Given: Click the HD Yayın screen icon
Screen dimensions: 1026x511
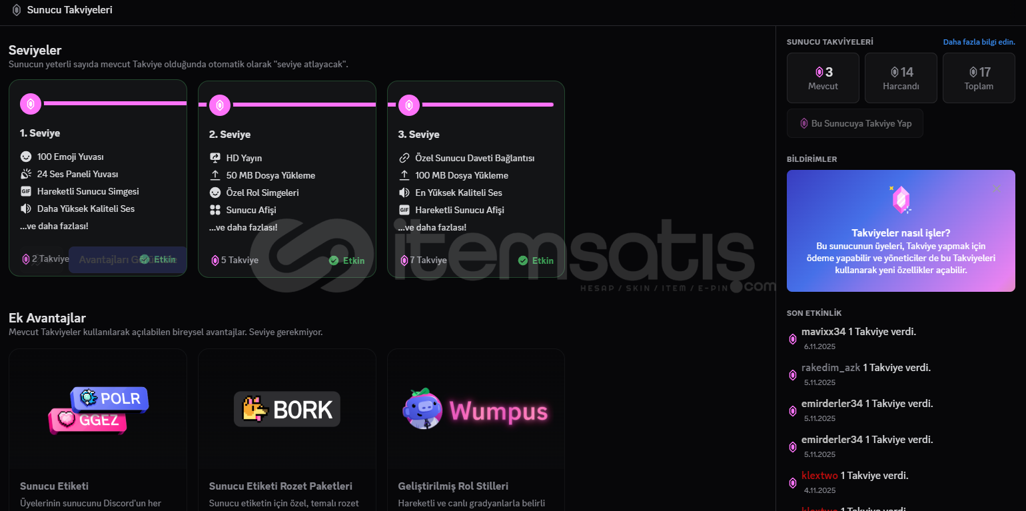Looking at the screenshot, I should coord(215,158).
